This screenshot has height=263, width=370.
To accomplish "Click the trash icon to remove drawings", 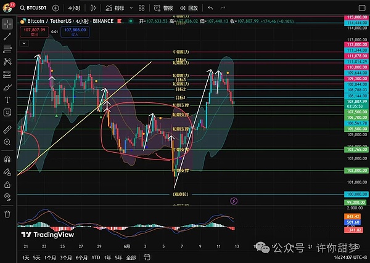I will pos(7,213).
